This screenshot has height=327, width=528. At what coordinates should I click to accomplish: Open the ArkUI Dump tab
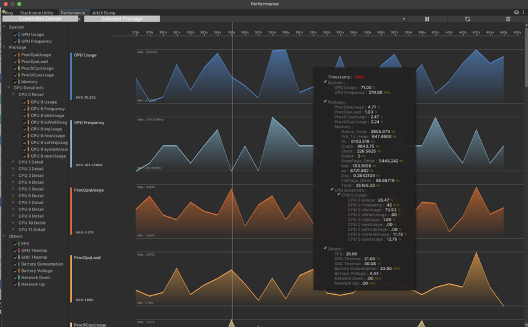pyautogui.click(x=104, y=12)
